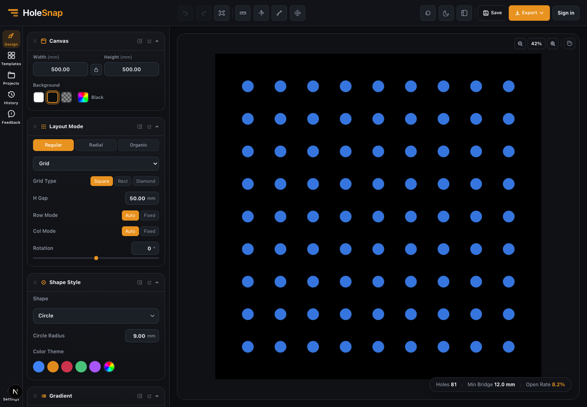Pick the red color theme
Image resolution: width=587 pixels, height=407 pixels.
(x=67, y=367)
